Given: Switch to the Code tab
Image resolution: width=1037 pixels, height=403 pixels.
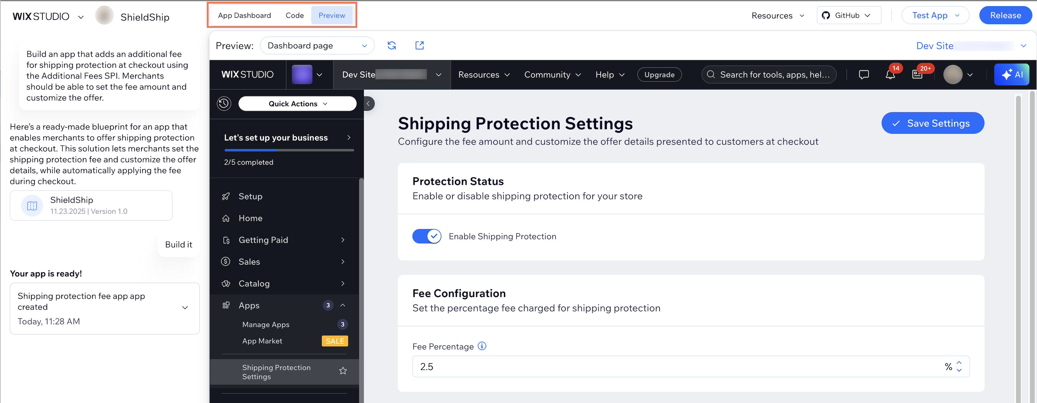Looking at the screenshot, I should (294, 15).
